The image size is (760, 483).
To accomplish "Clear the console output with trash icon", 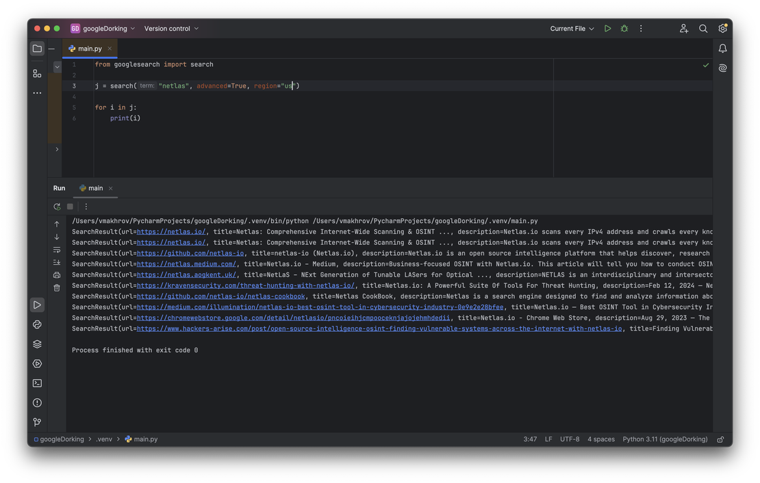I will [57, 288].
